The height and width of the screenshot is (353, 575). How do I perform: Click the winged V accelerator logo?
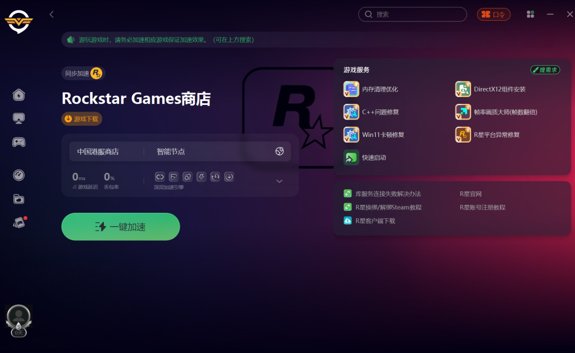[x=19, y=21]
